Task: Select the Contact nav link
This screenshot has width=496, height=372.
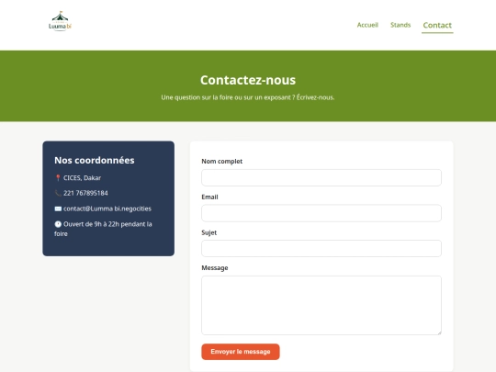Action: (x=437, y=26)
